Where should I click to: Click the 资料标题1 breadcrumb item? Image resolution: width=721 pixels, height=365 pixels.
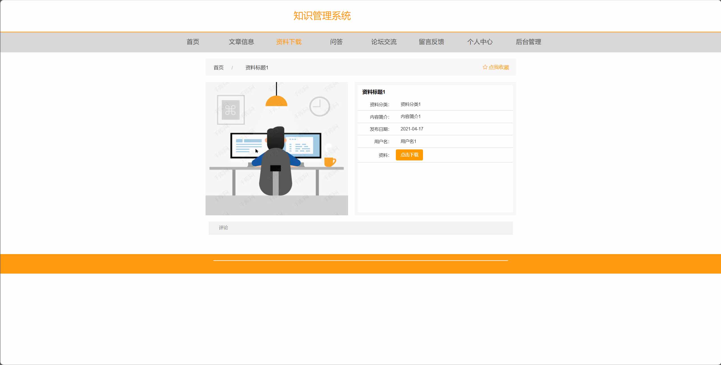click(257, 68)
